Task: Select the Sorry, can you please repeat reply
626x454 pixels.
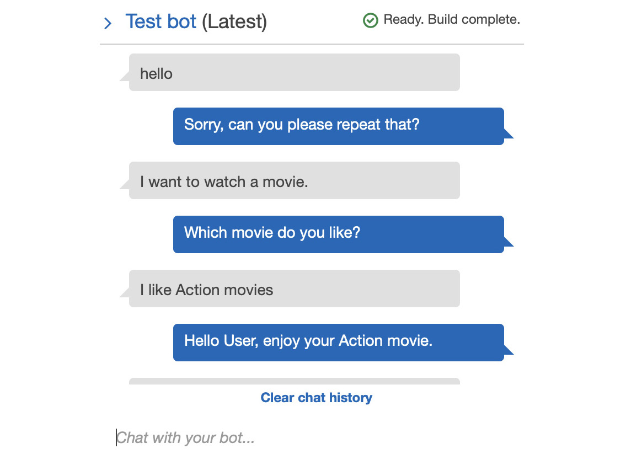Action: tap(338, 126)
